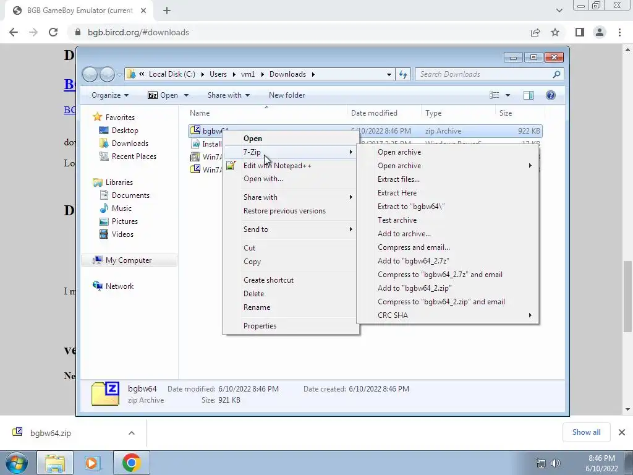Click the search magnifier in Search Downloads
Viewport: 633px width, 475px height.
click(556, 74)
